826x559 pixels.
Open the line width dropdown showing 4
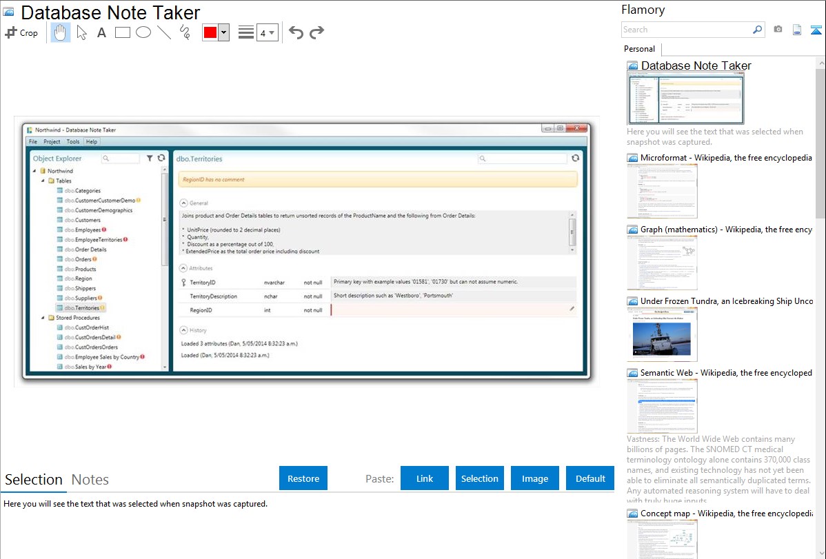pos(267,33)
